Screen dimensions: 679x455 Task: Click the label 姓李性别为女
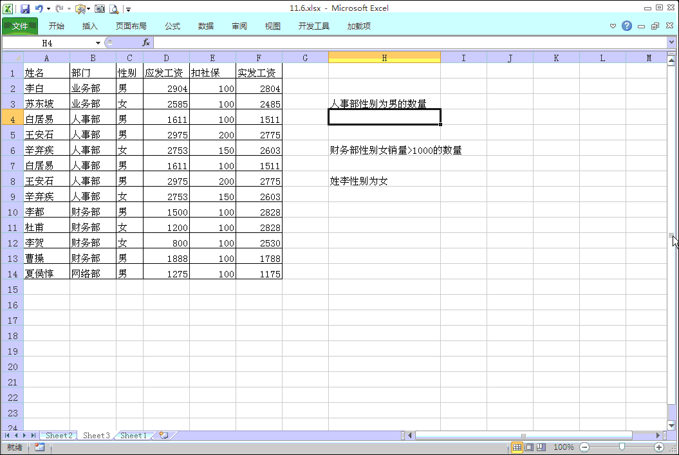point(358,181)
